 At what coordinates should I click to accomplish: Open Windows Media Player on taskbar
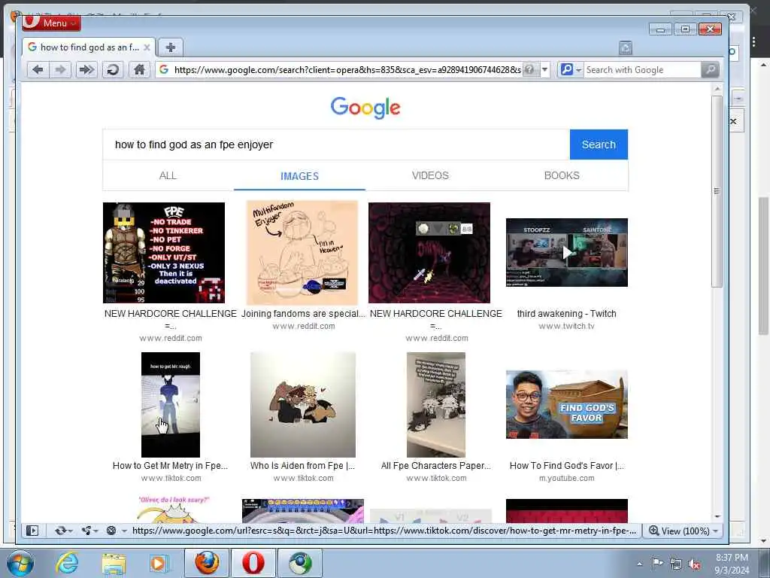158,563
